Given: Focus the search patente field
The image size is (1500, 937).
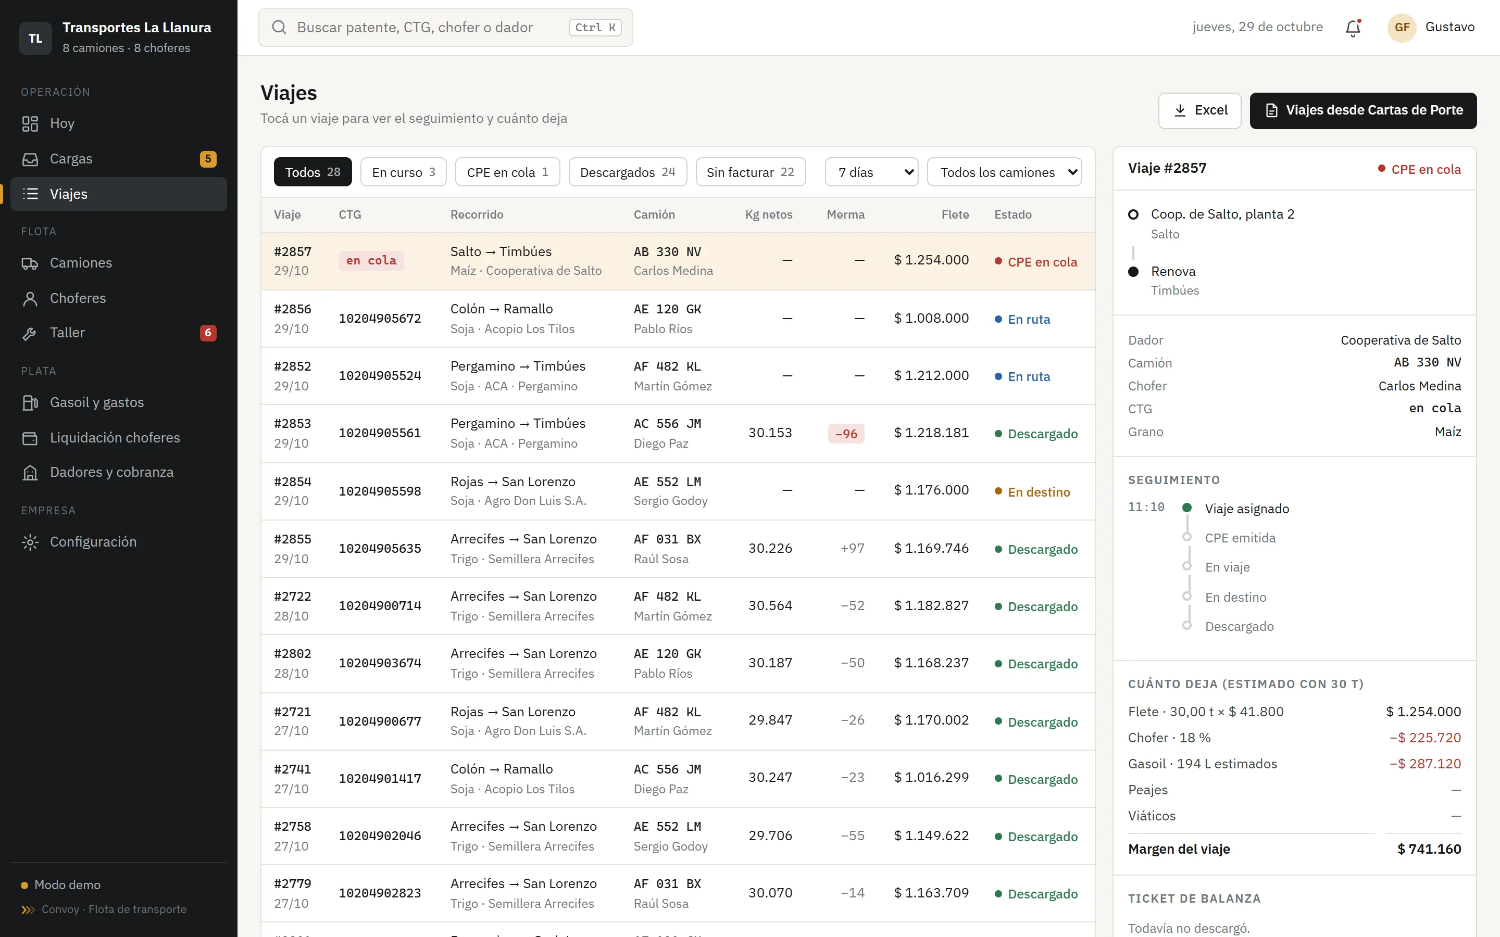Looking at the screenshot, I should (x=446, y=27).
